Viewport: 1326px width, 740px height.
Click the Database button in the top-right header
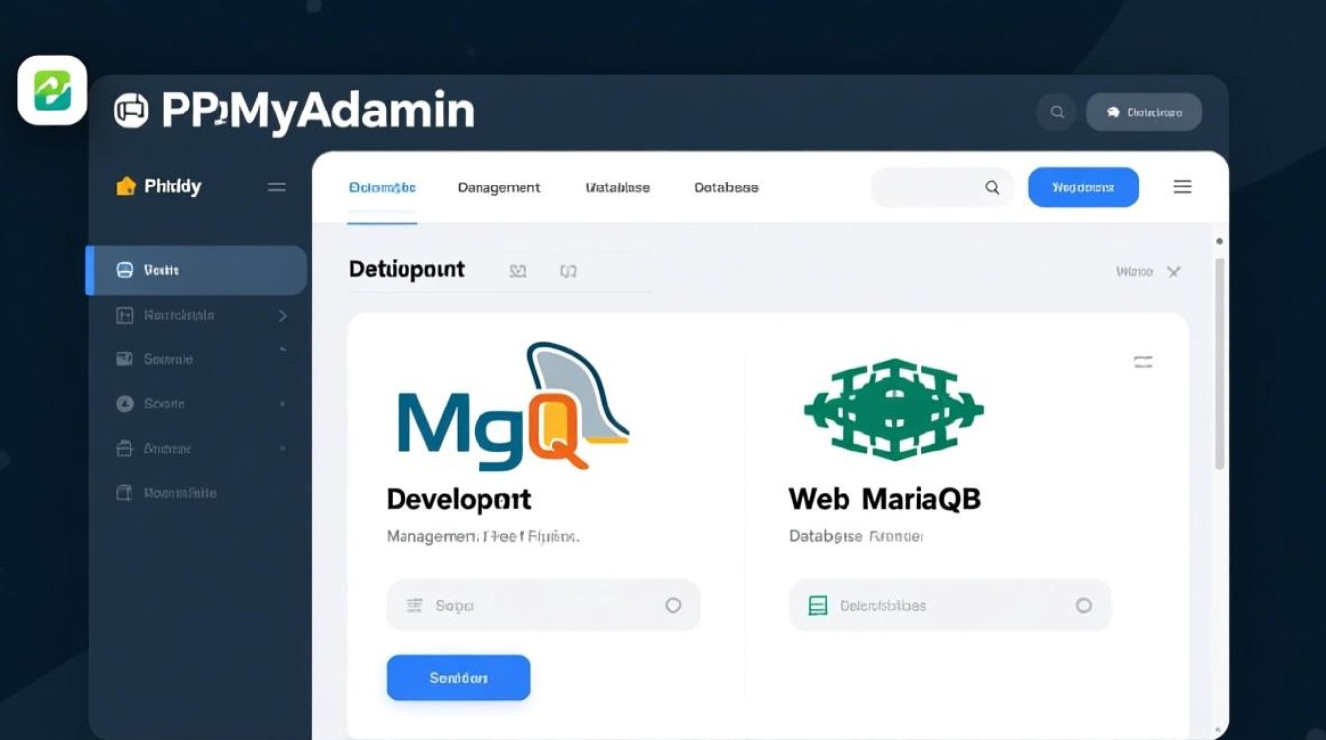[x=1143, y=111]
